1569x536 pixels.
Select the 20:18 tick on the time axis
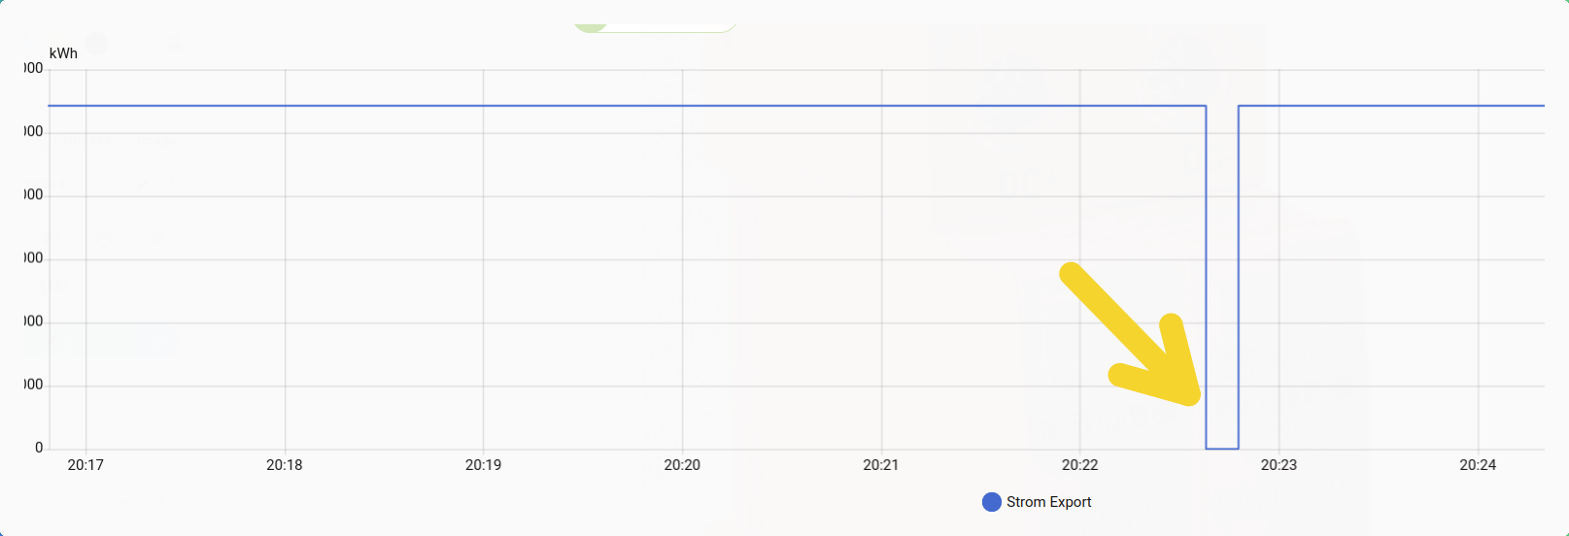point(285,465)
